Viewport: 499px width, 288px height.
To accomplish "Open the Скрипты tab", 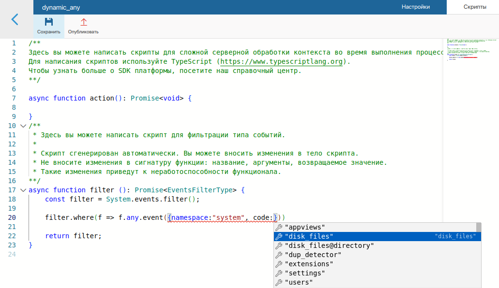I will pyautogui.click(x=475, y=7).
